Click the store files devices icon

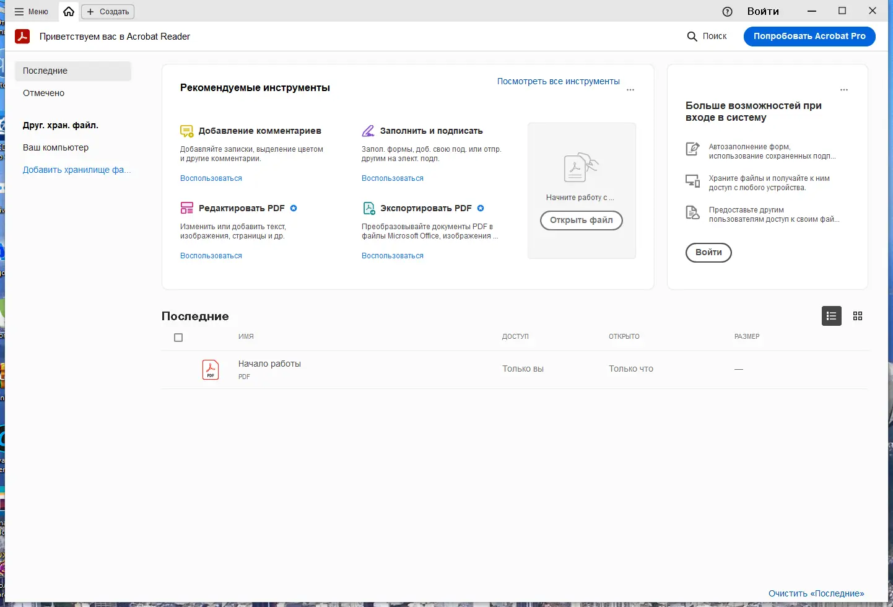click(x=692, y=181)
